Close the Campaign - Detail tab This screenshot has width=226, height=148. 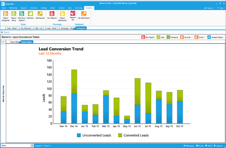coord(59,28)
